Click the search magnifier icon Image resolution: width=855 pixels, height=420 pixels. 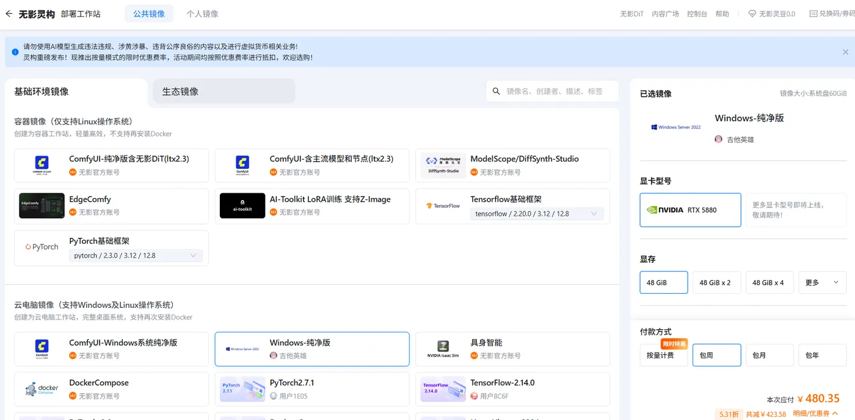coord(497,91)
